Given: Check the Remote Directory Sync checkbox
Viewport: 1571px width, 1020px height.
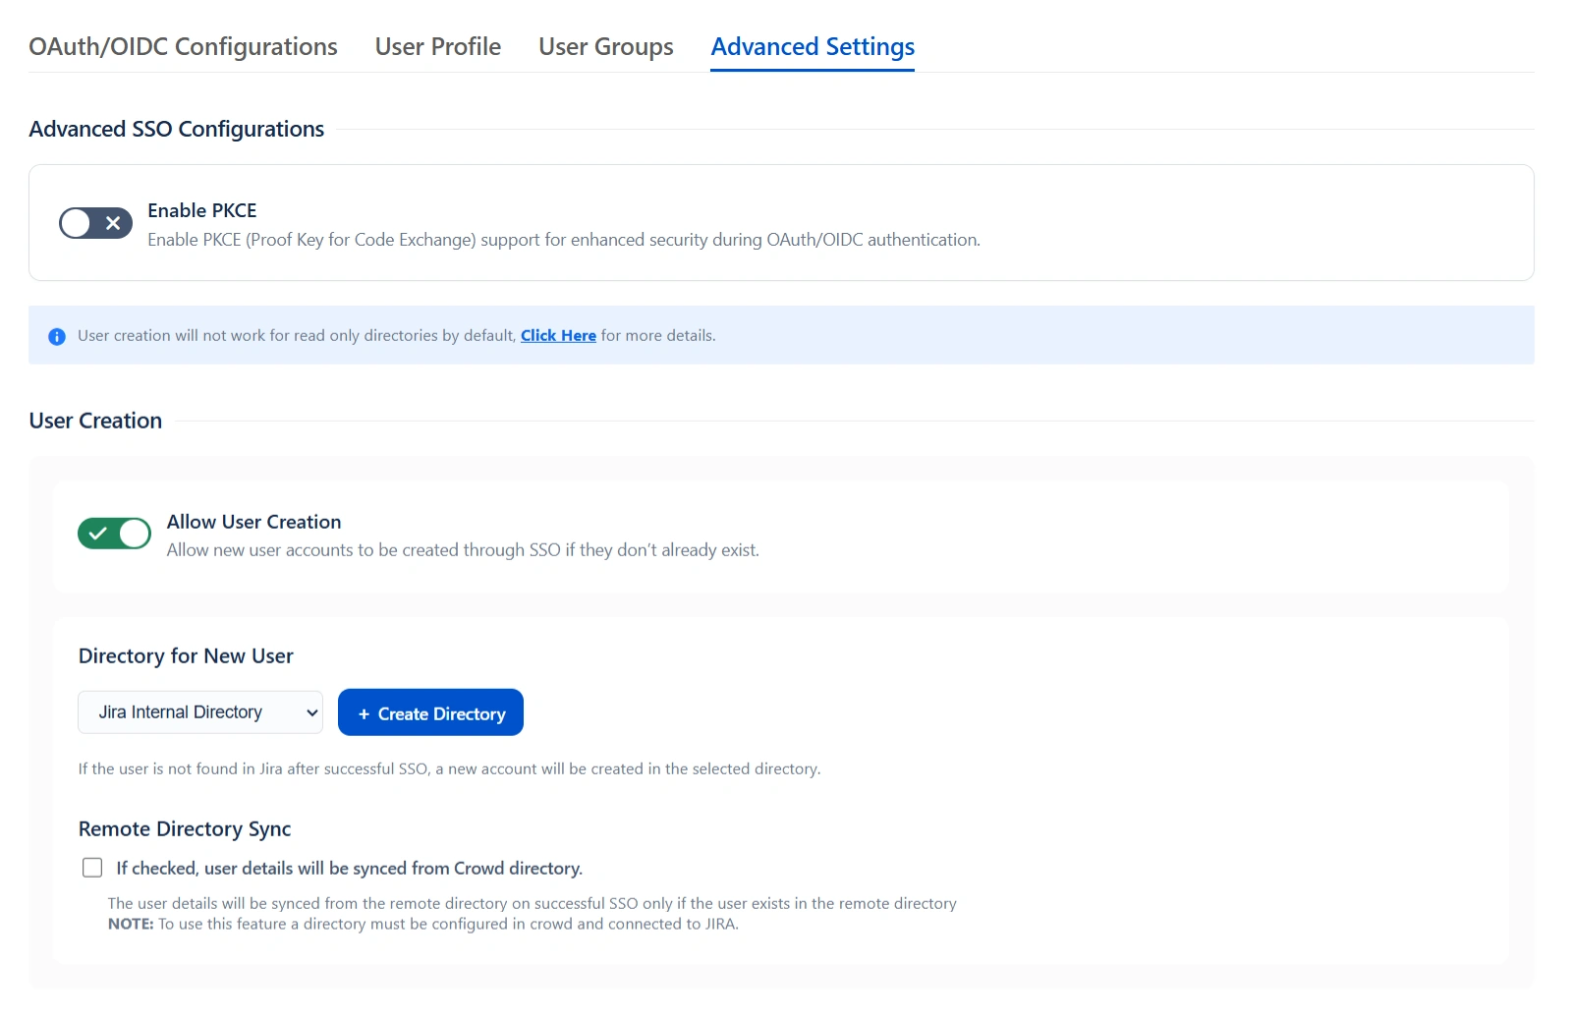Looking at the screenshot, I should (x=92, y=868).
